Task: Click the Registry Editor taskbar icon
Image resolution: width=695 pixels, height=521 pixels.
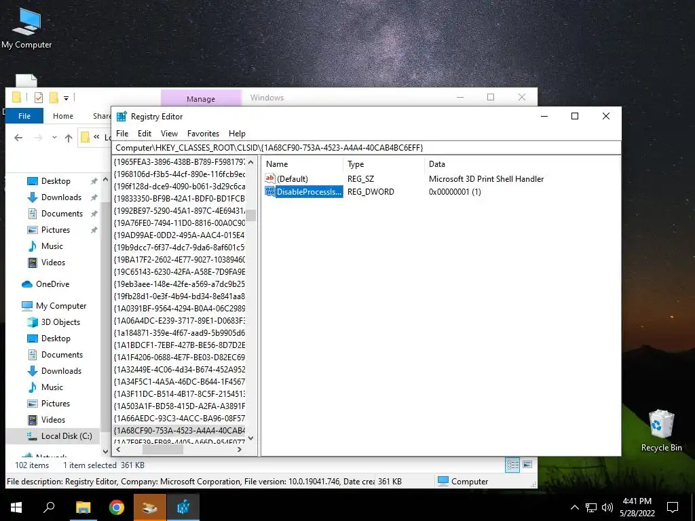Action: pos(183,507)
